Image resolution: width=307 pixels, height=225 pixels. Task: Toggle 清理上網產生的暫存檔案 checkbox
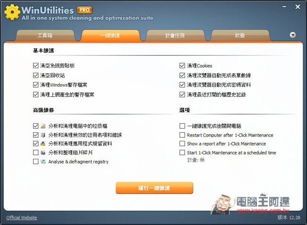[35, 95]
